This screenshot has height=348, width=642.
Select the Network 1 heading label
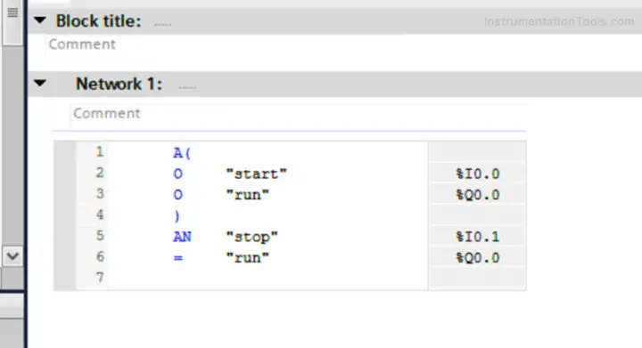pyautogui.click(x=119, y=85)
